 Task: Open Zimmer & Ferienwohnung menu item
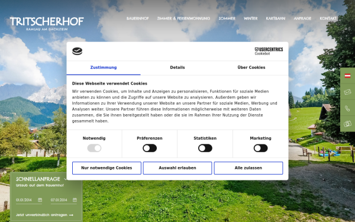click(183, 18)
